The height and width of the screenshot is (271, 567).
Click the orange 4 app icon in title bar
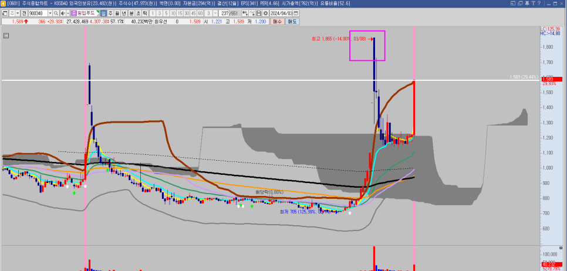pyautogui.click(x=4, y=4)
